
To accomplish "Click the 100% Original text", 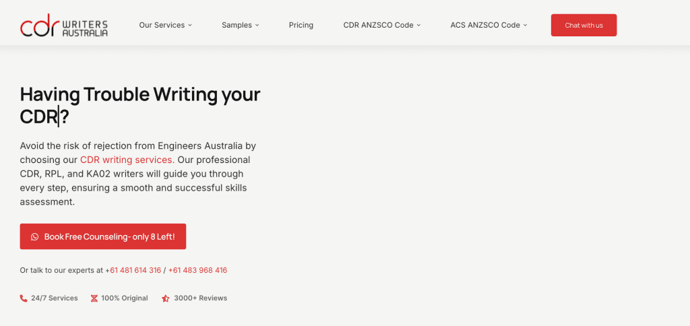I will [x=125, y=298].
